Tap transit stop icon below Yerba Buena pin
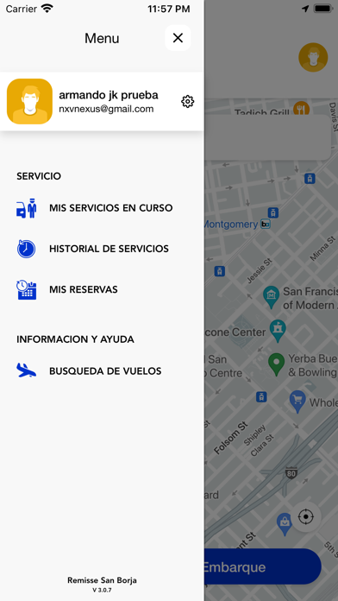338x601 pixels. pyautogui.click(x=261, y=396)
